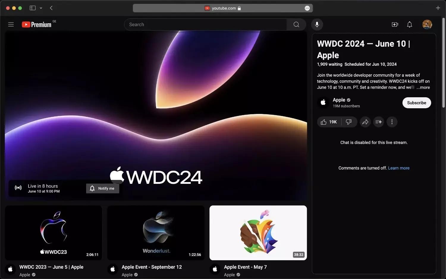Save video to playlist icon
This screenshot has height=279, width=446.
[x=379, y=122]
